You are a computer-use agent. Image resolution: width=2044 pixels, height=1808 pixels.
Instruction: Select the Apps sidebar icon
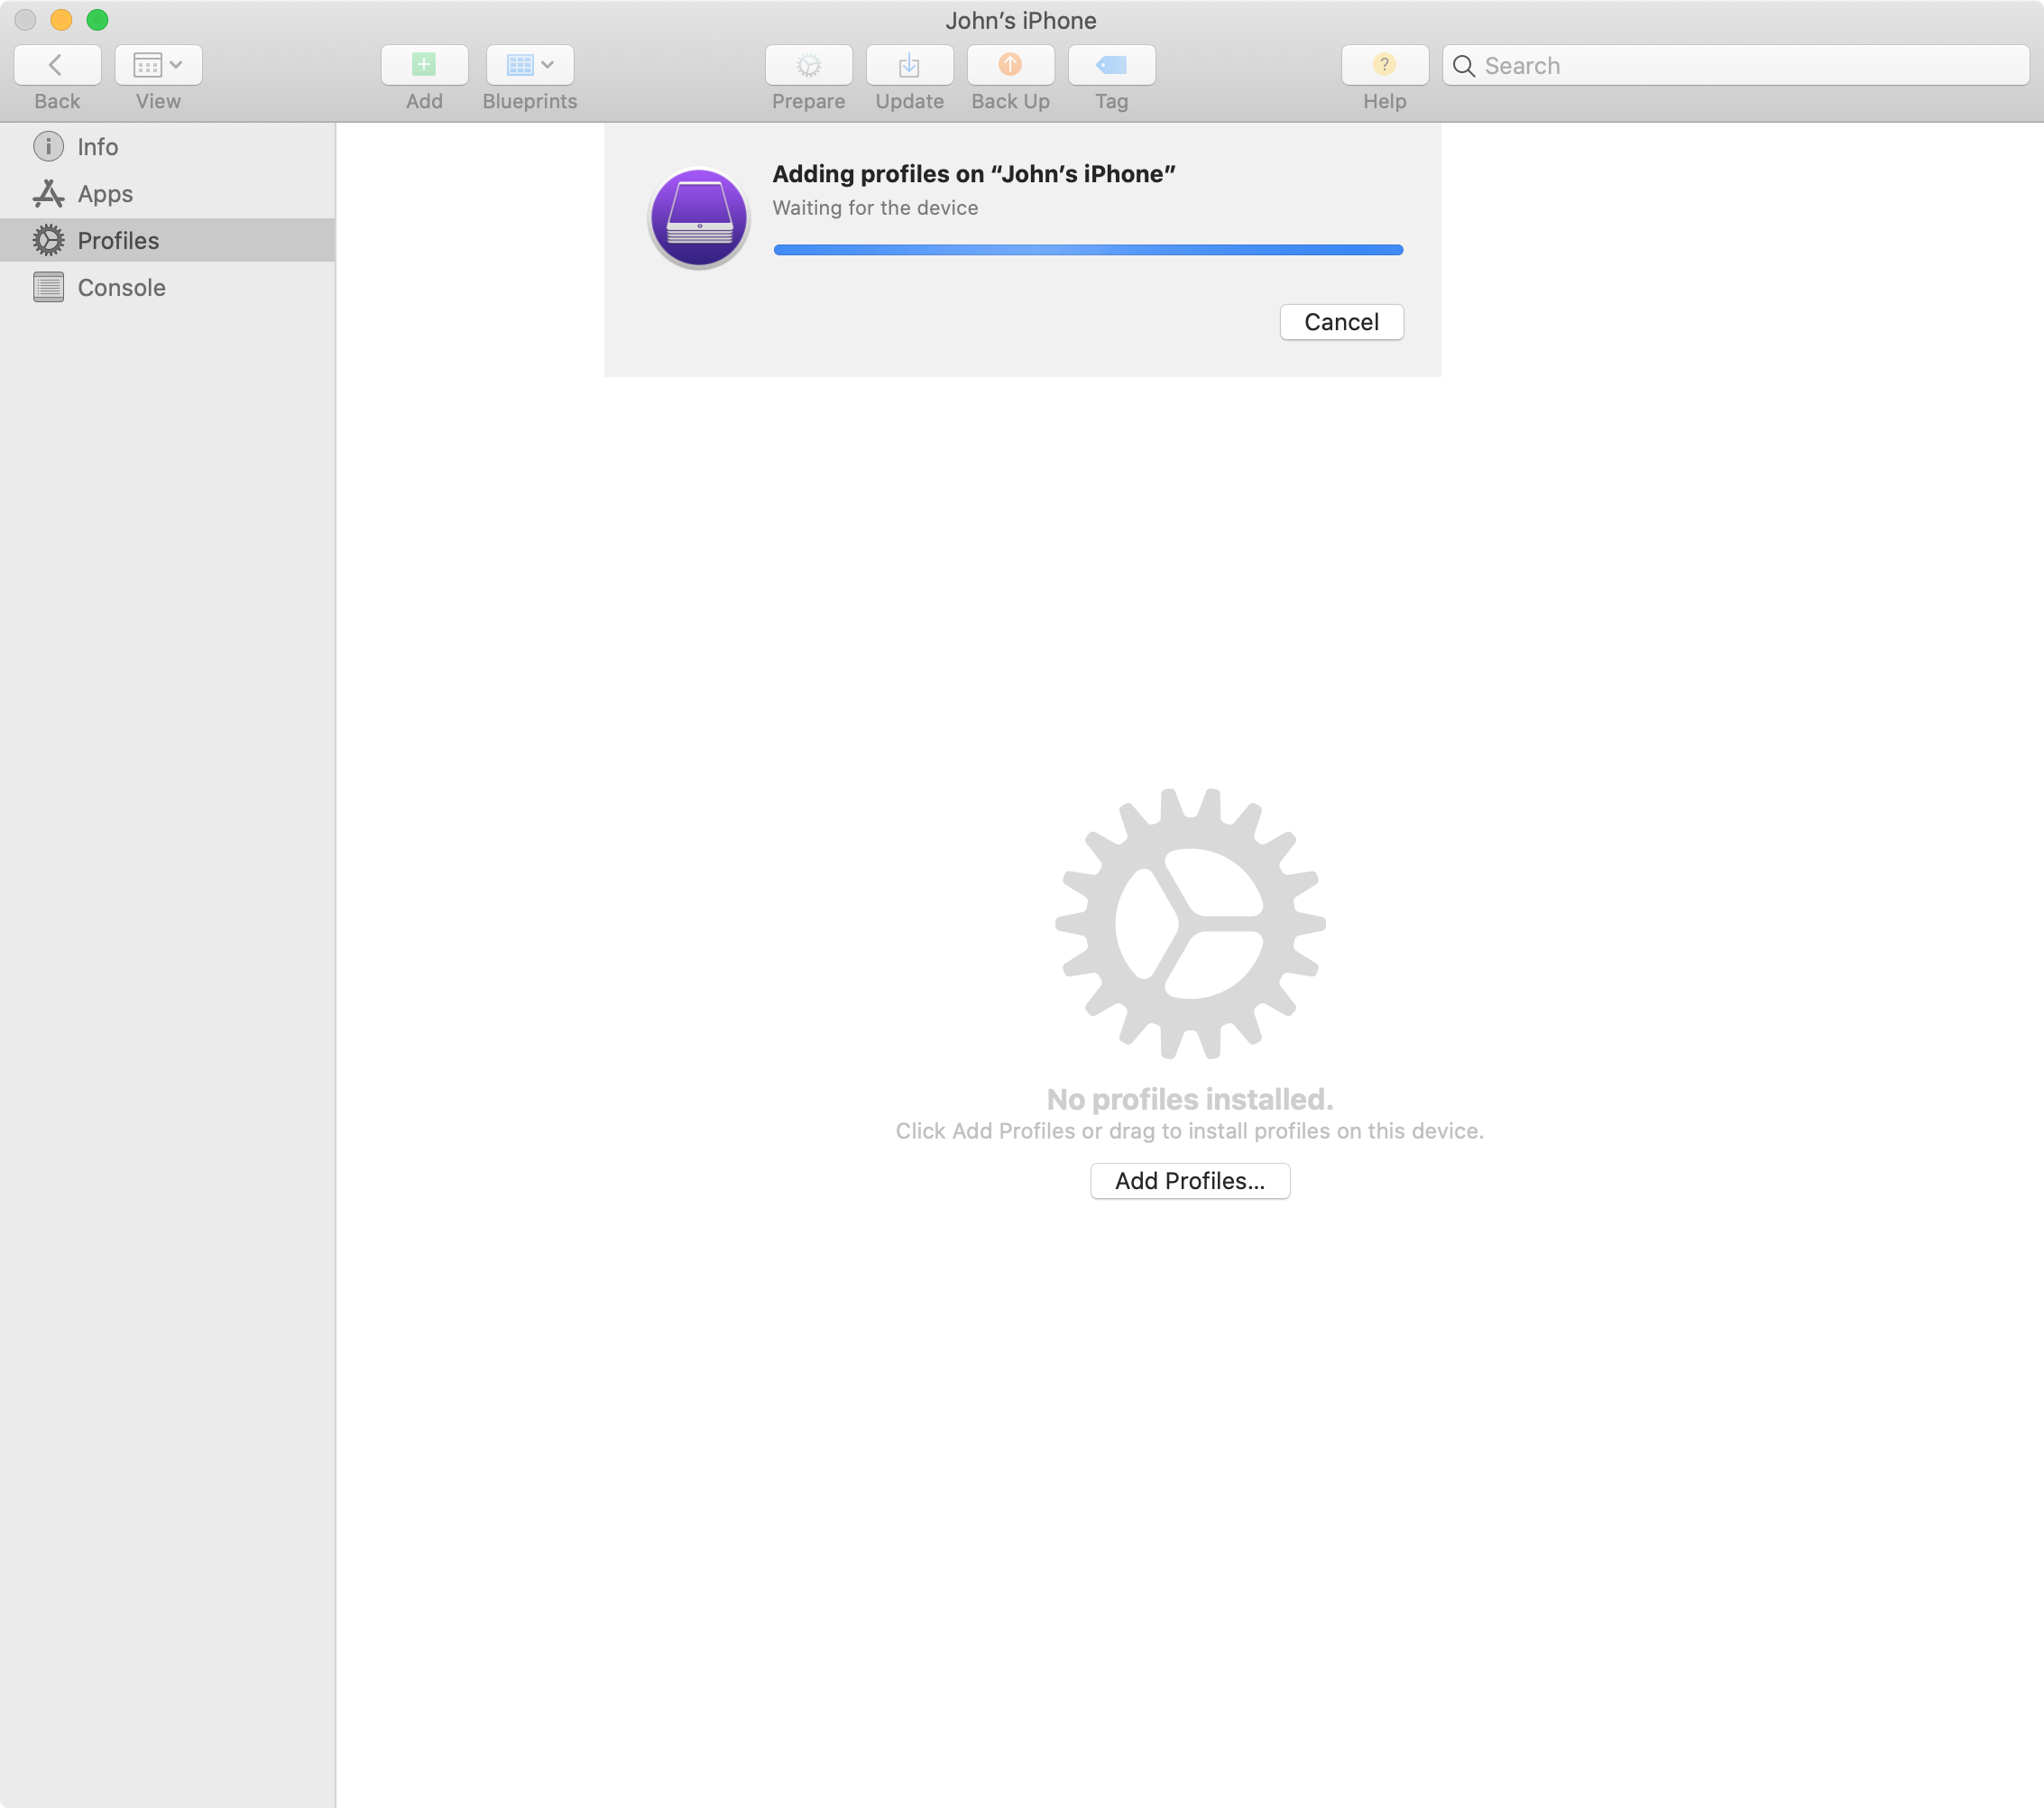click(49, 192)
